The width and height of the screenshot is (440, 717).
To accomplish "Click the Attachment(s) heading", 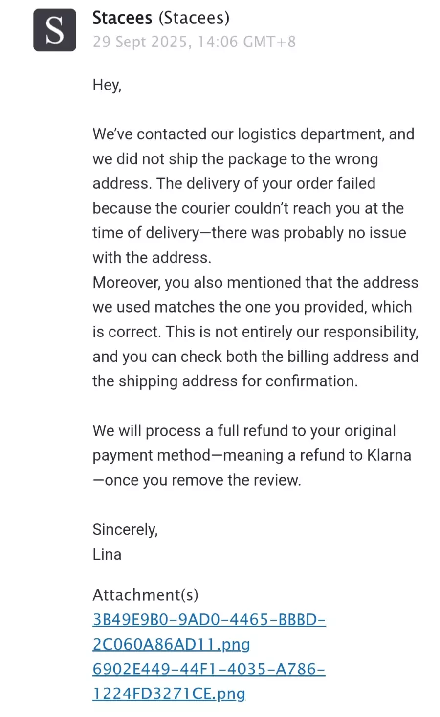I will pyautogui.click(x=145, y=595).
